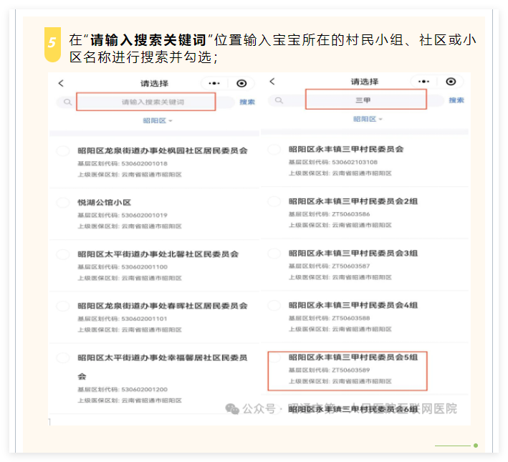Viewport: 508px width, 462px height.
Task: Click code 基层区划代码: 530602001019
Action: [x=123, y=215]
